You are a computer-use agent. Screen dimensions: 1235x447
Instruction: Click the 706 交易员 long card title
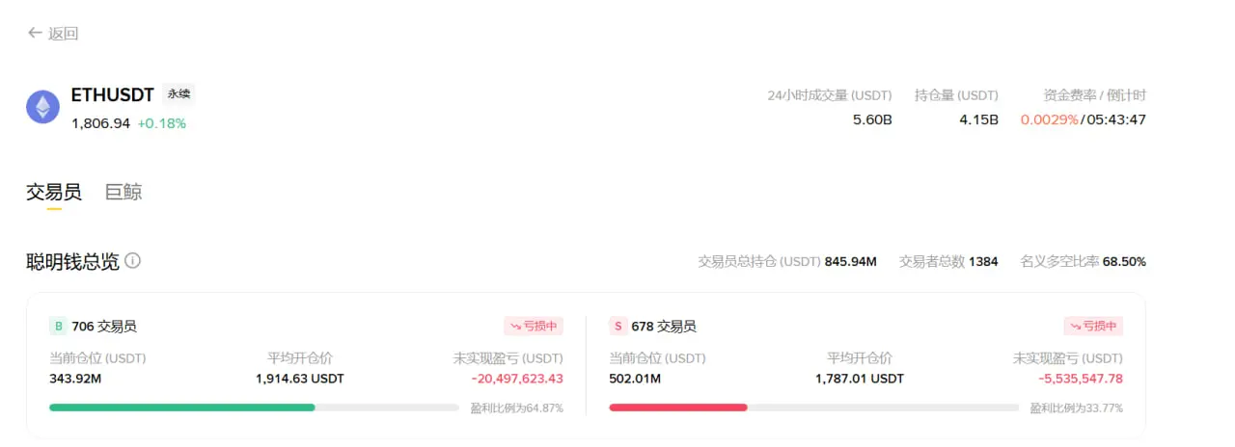point(104,326)
